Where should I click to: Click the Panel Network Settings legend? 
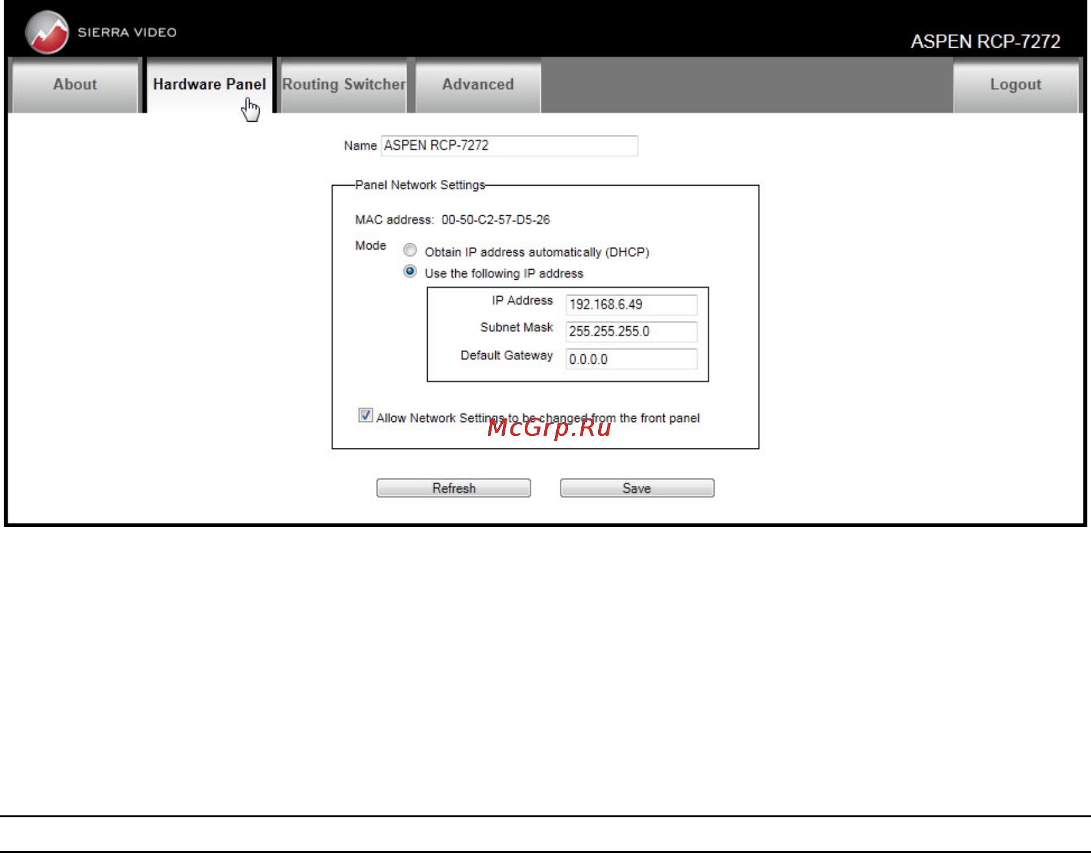point(420,185)
